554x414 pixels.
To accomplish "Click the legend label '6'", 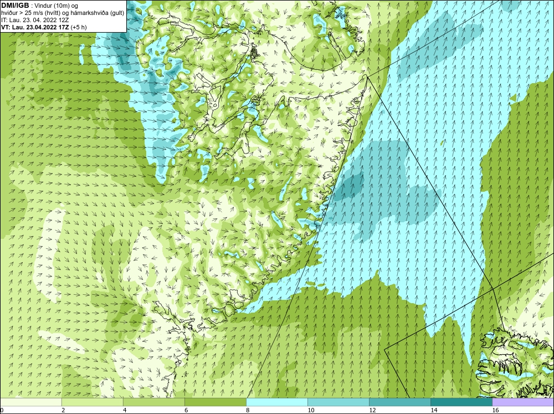I will click(186, 410).
